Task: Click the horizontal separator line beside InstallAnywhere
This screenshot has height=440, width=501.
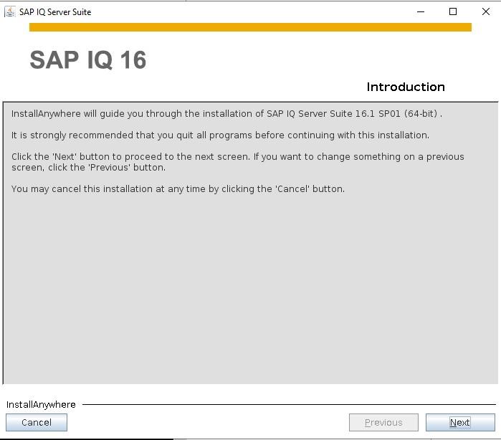Action: (289, 405)
